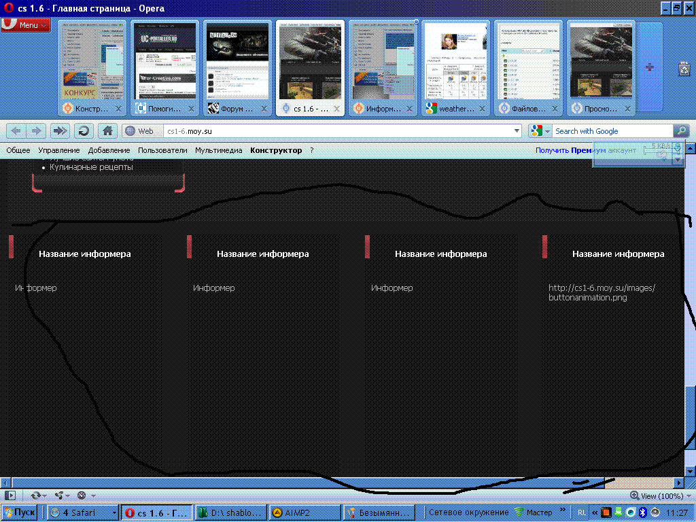696x522 pixels.
Task: Open the search engine selector dropdown
Action: [540, 131]
